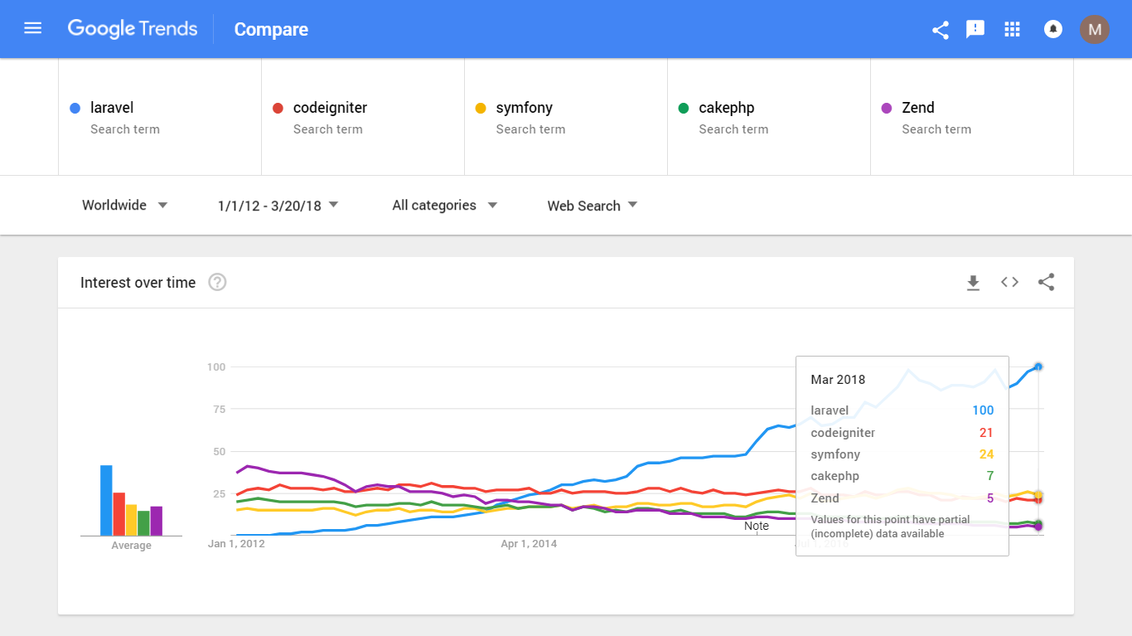Open the Google apps grid
The height and width of the screenshot is (636, 1132).
click(x=1012, y=30)
